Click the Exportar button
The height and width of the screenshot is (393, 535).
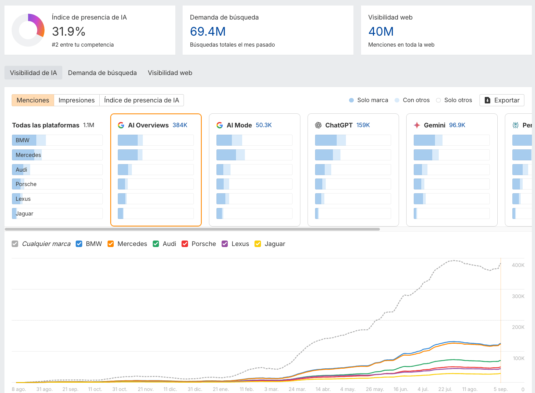(502, 100)
